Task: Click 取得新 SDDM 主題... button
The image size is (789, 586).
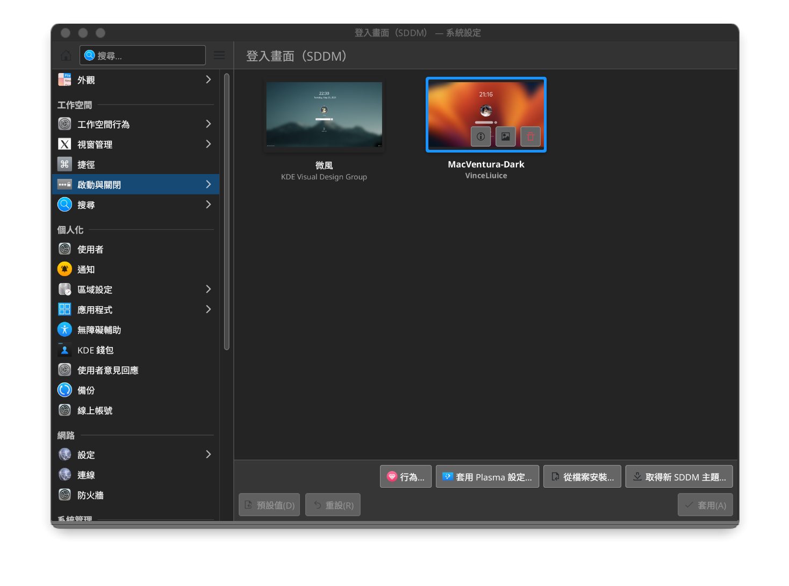Action: (679, 476)
